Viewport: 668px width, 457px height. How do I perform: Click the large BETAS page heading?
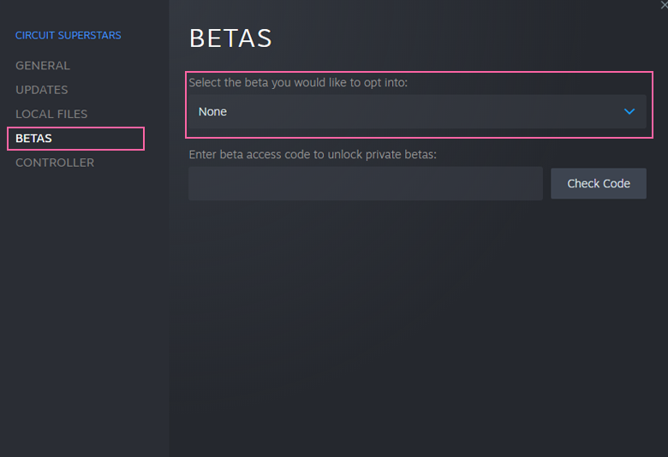[x=230, y=39]
